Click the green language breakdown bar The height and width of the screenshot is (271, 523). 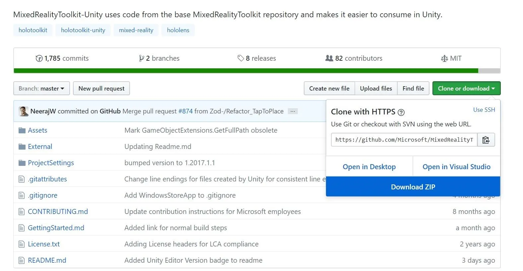coord(246,71)
